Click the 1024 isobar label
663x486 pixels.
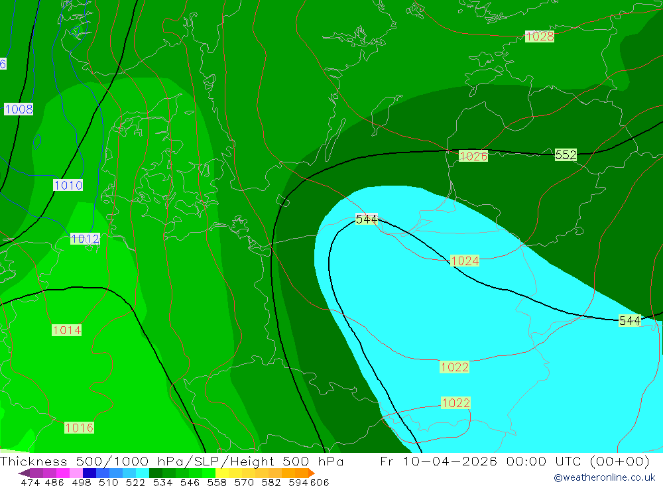pos(465,261)
